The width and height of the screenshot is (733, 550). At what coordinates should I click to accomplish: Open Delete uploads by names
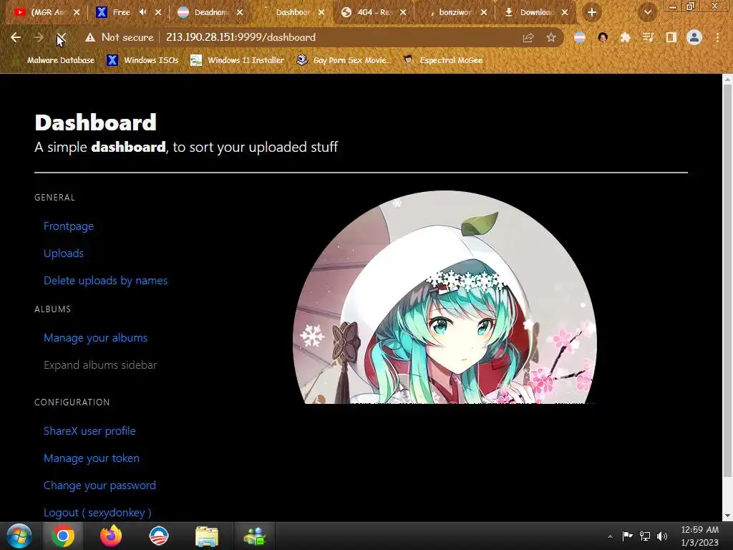(106, 281)
